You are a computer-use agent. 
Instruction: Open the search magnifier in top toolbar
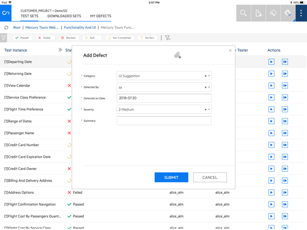[244, 13]
